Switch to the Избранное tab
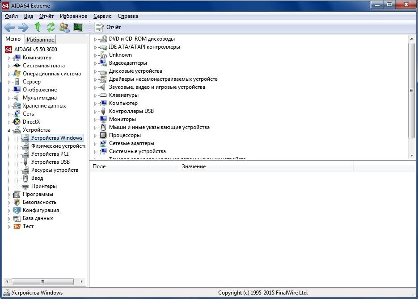This screenshot has height=299, width=418. (x=40, y=40)
